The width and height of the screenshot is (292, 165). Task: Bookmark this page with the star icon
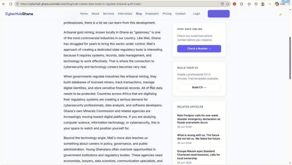pos(227,4)
